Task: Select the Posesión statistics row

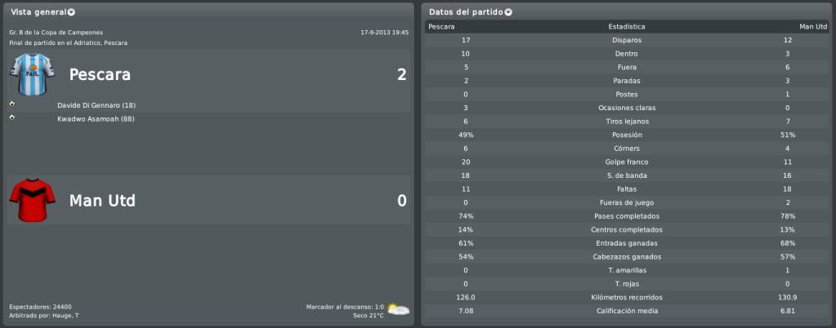Action: click(627, 135)
